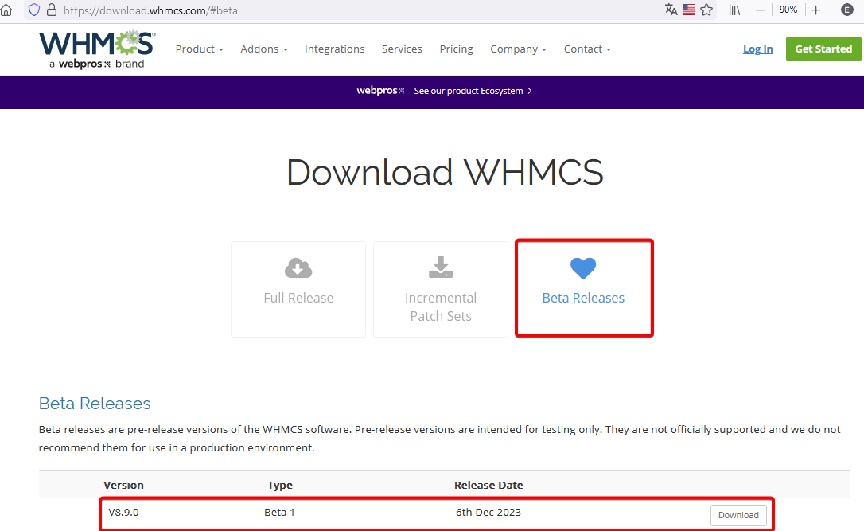Click the translate page icon
This screenshot has height=531, width=864.
tap(671, 10)
